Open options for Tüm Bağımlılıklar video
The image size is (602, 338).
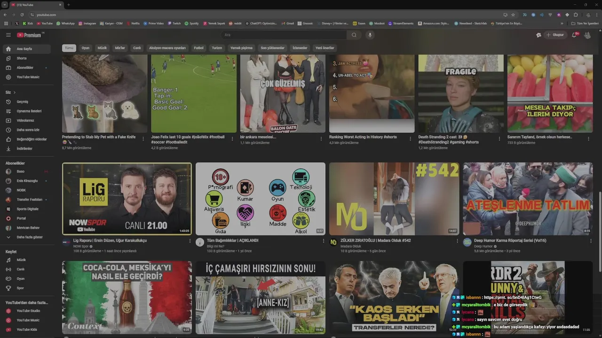324,241
